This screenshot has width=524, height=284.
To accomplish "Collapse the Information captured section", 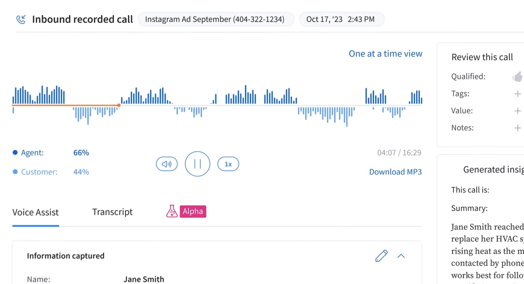I will pyautogui.click(x=401, y=256).
